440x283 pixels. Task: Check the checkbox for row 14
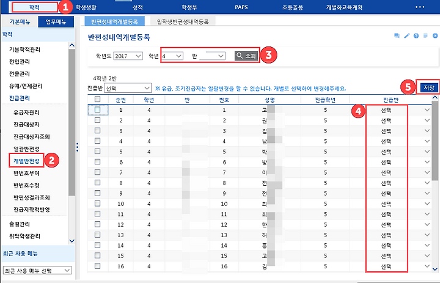tap(97, 245)
